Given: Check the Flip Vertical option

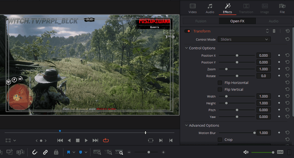Looking at the screenshot, I should (x=220, y=90).
